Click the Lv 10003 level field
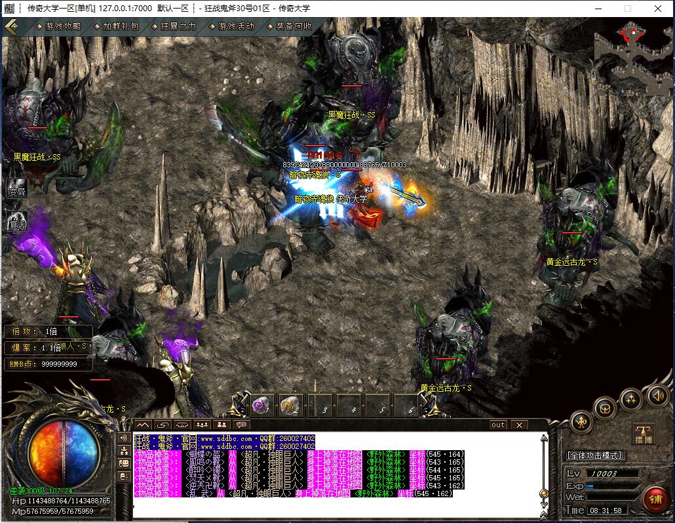Image resolution: width=675 pixels, height=523 pixels. (612, 474)
